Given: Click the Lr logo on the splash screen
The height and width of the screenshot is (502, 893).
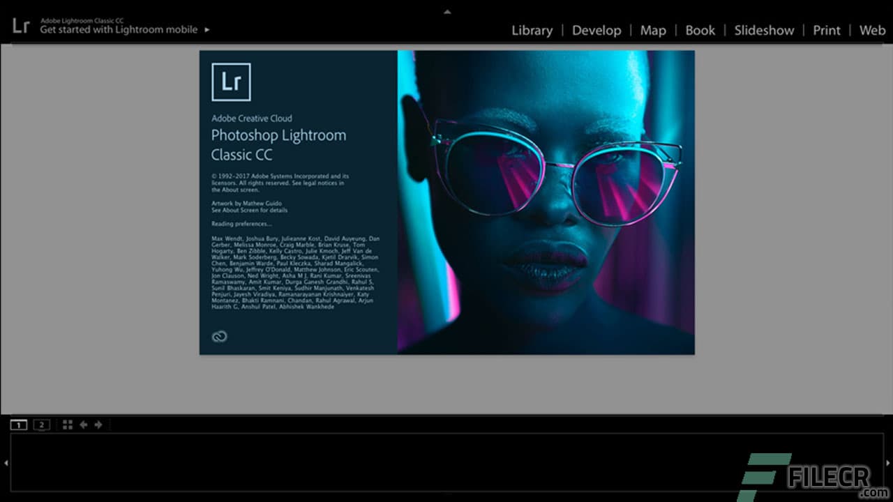Looking at the screenshot, I should [x=232, y=82].
